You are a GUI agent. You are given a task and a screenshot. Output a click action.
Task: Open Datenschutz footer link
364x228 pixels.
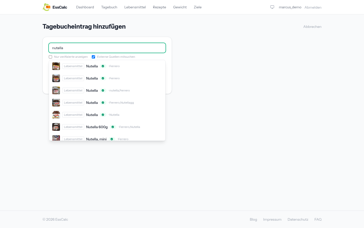(x=298, y=219)
